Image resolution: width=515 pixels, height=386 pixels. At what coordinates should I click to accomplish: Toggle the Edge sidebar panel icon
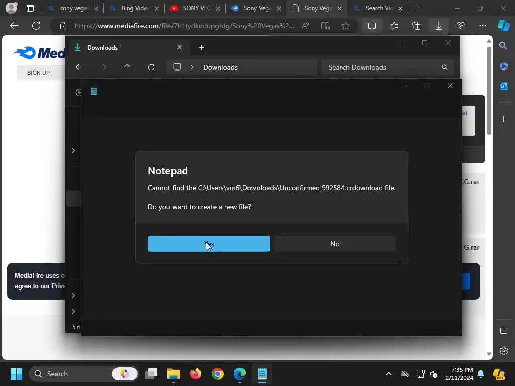tap(503, 331)
